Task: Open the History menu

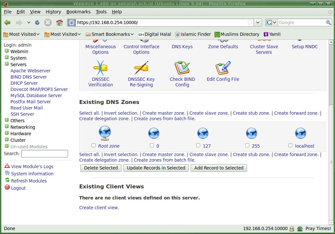Action: 53,12
